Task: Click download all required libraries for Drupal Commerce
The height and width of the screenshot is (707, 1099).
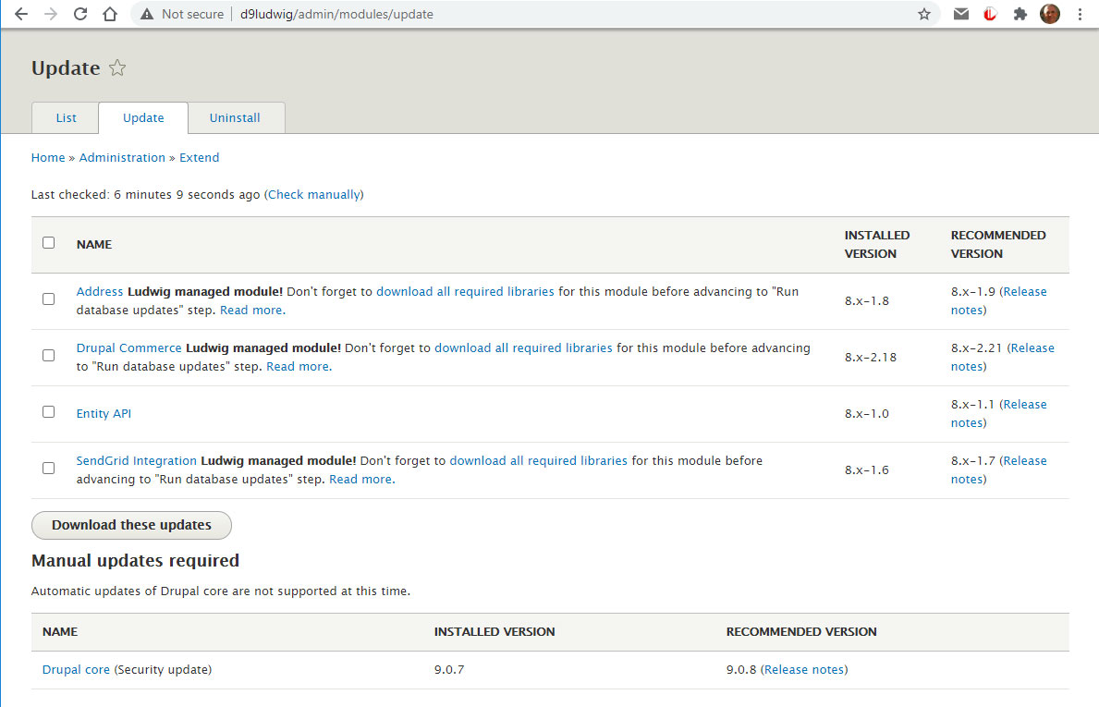Action: point(523,348)
